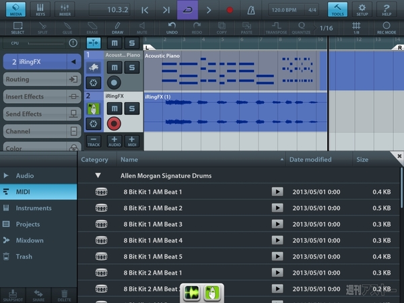Collapse the iRingFX inspector arrow

73,62
